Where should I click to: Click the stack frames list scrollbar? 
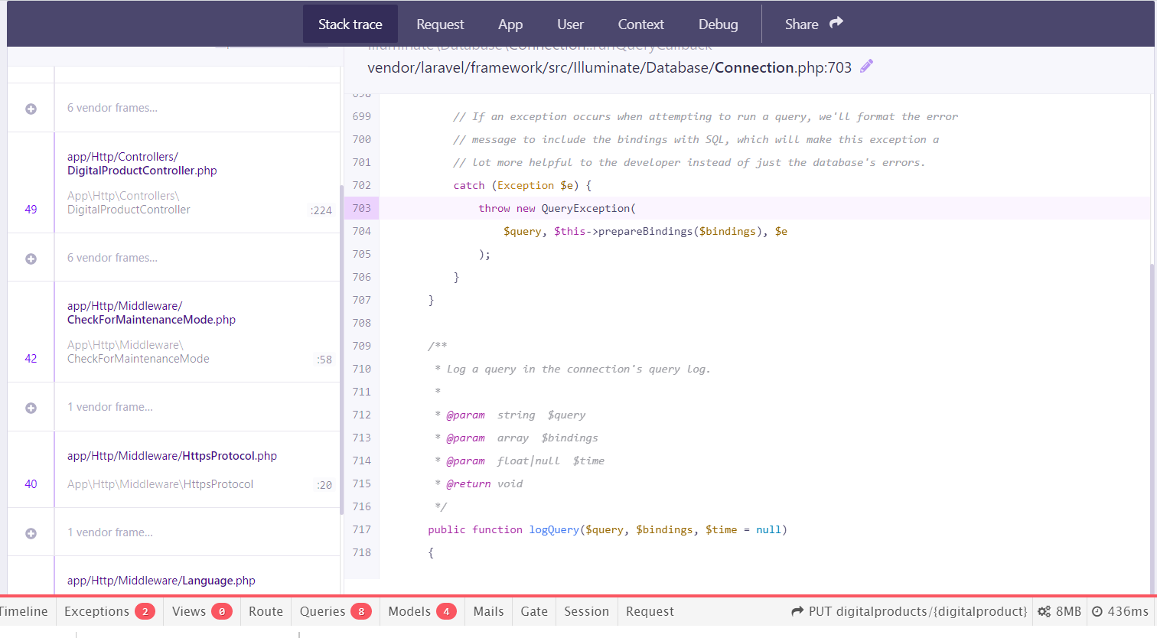click(x=341, y=349)
